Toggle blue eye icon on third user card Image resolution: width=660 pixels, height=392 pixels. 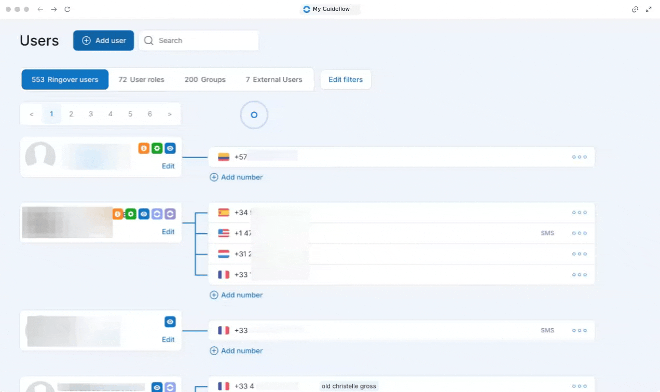click(170, 322)
